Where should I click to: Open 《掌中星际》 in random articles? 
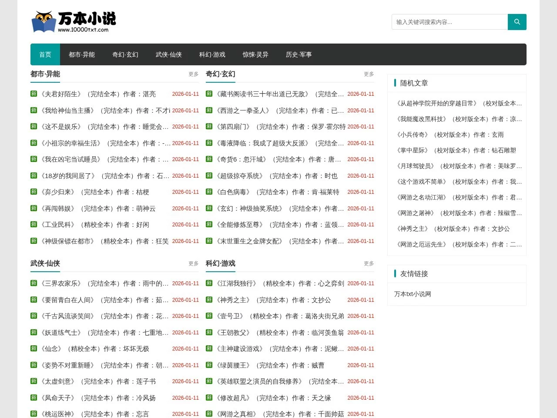click(x=455, y=150)
